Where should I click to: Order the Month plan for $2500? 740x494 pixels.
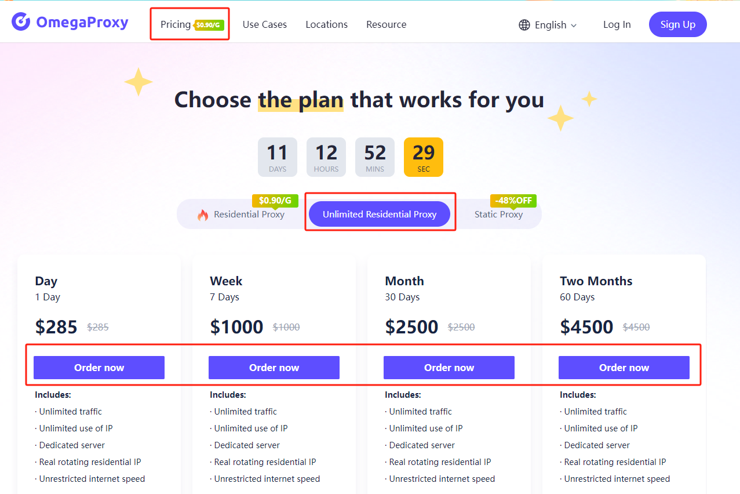449,368
